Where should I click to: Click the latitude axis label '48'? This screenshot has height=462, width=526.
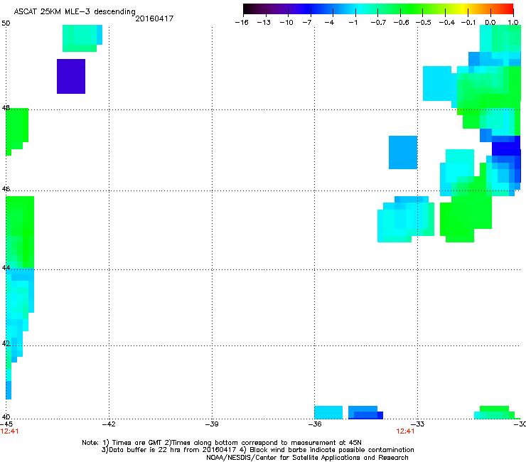(x=6, y=108)
